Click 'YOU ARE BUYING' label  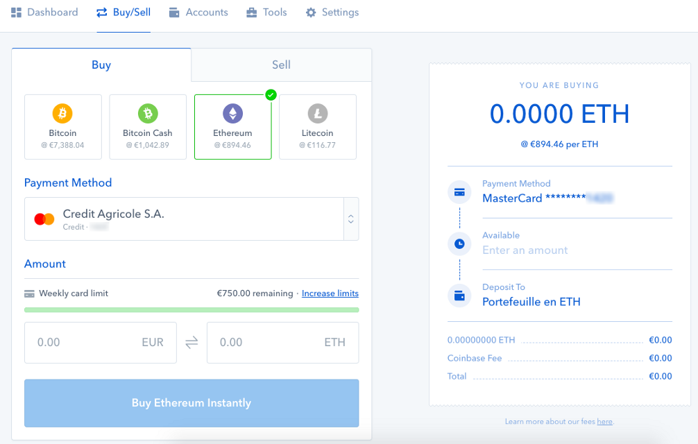[x=559, y=85]
